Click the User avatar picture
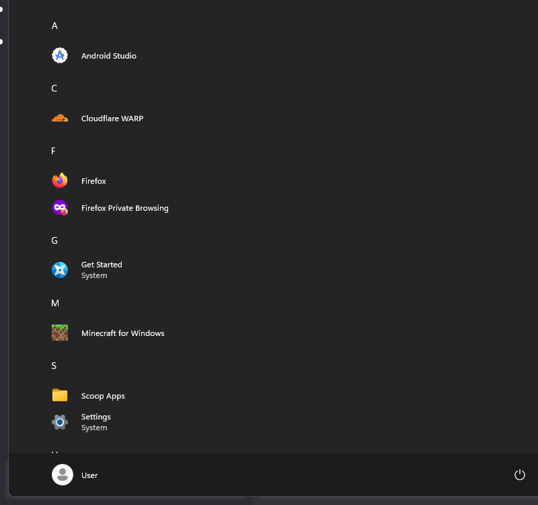This screenshot has width=538, height=505. coord(63,475)
